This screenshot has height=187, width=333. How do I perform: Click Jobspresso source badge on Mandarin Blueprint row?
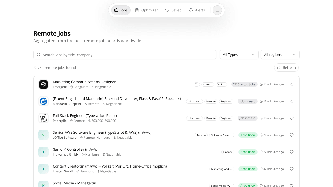247,101
